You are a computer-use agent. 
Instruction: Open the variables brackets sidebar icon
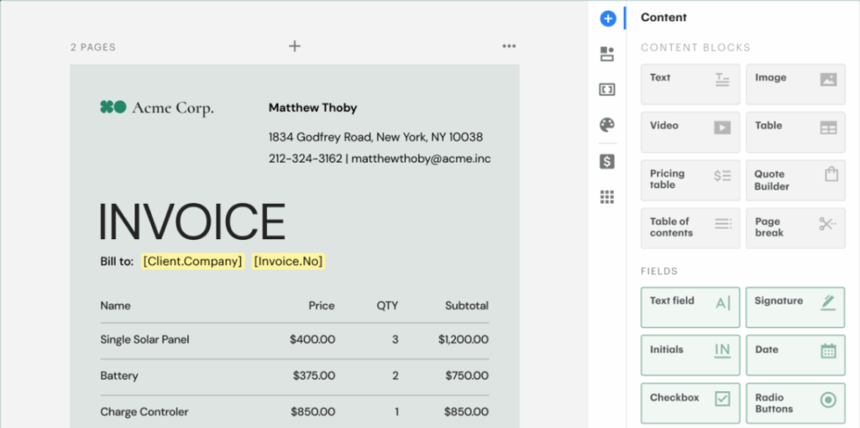click(607, 90)
